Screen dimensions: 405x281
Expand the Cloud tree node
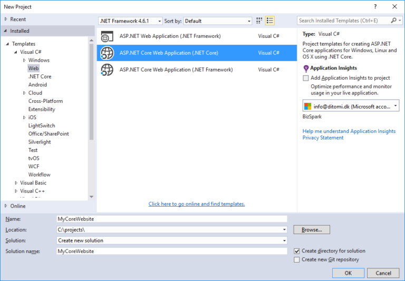pos(24,93)
